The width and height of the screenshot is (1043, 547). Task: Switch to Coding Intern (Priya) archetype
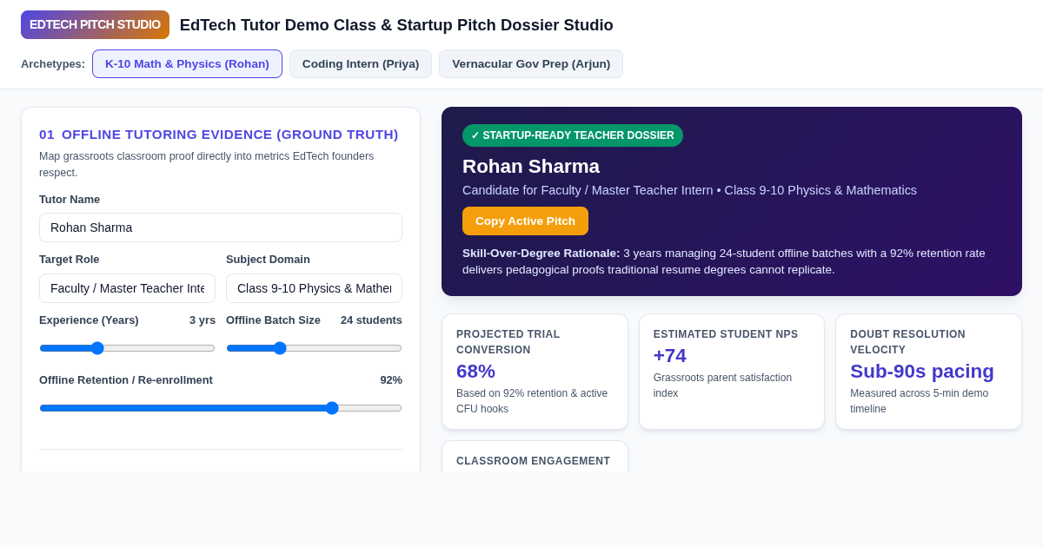coord(361,63)
